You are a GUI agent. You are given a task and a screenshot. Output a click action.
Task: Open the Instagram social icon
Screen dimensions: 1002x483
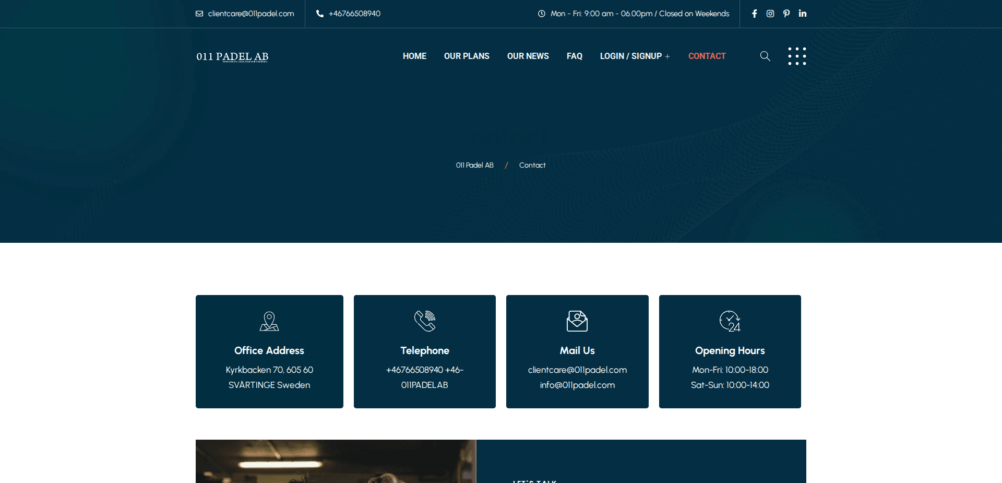770,14
